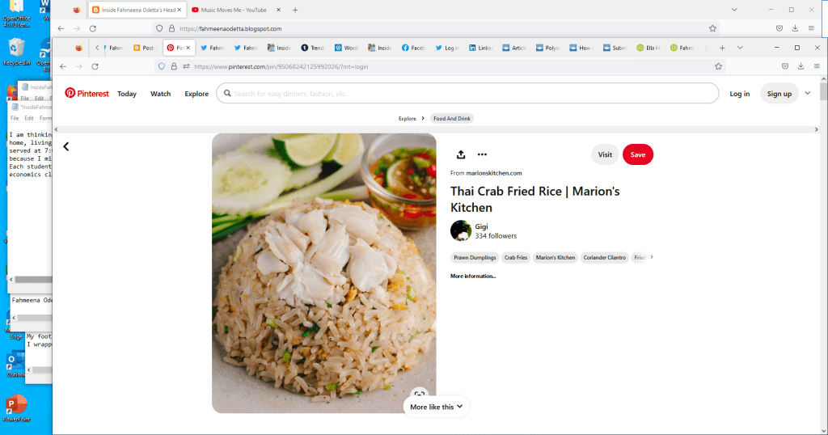Screen dimensions: 828x435
Task: Open the three-dots more options menu
Action: pyautogui.click(x=482, y=154)
